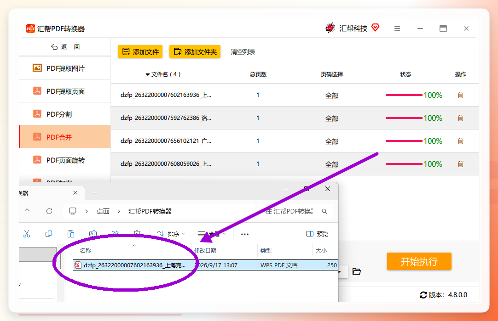Open the hamburger menu in the PDF converter title bar
The image size is (498, 321).
coord(397,28)
